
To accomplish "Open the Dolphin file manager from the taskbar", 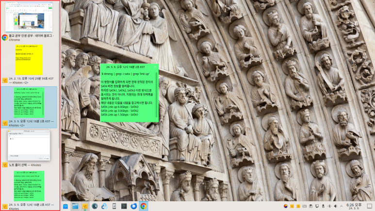I will coord(75,206).
